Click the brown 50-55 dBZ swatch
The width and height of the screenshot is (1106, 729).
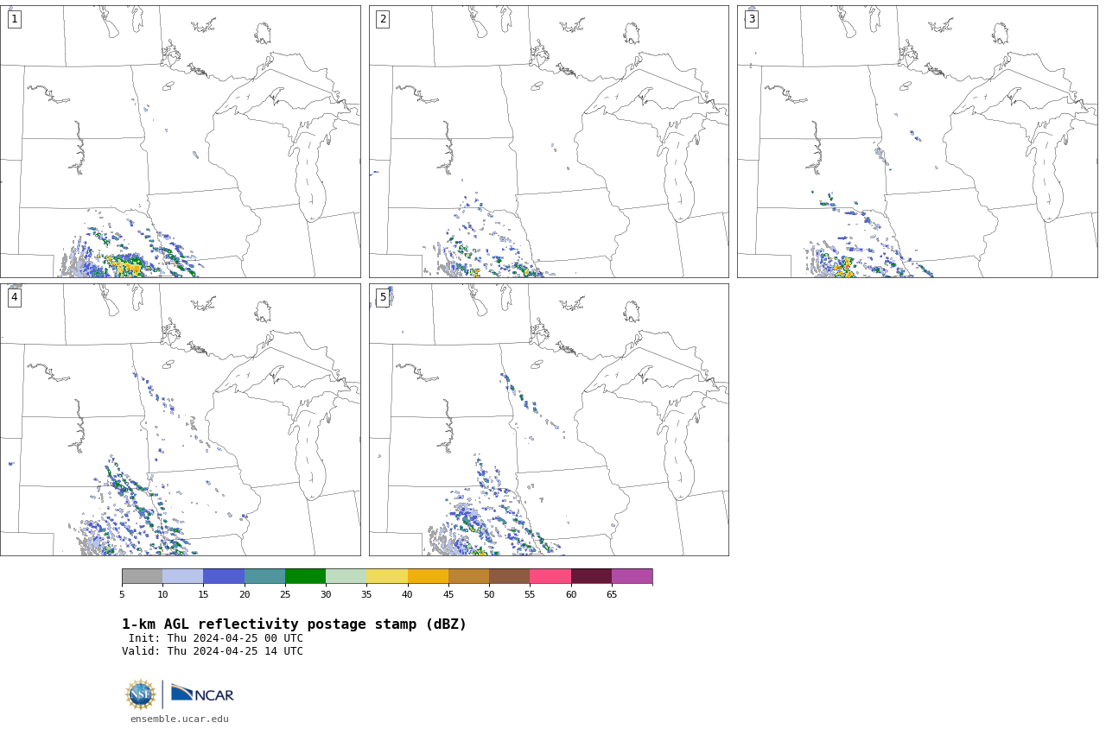[x=509, y=576]
